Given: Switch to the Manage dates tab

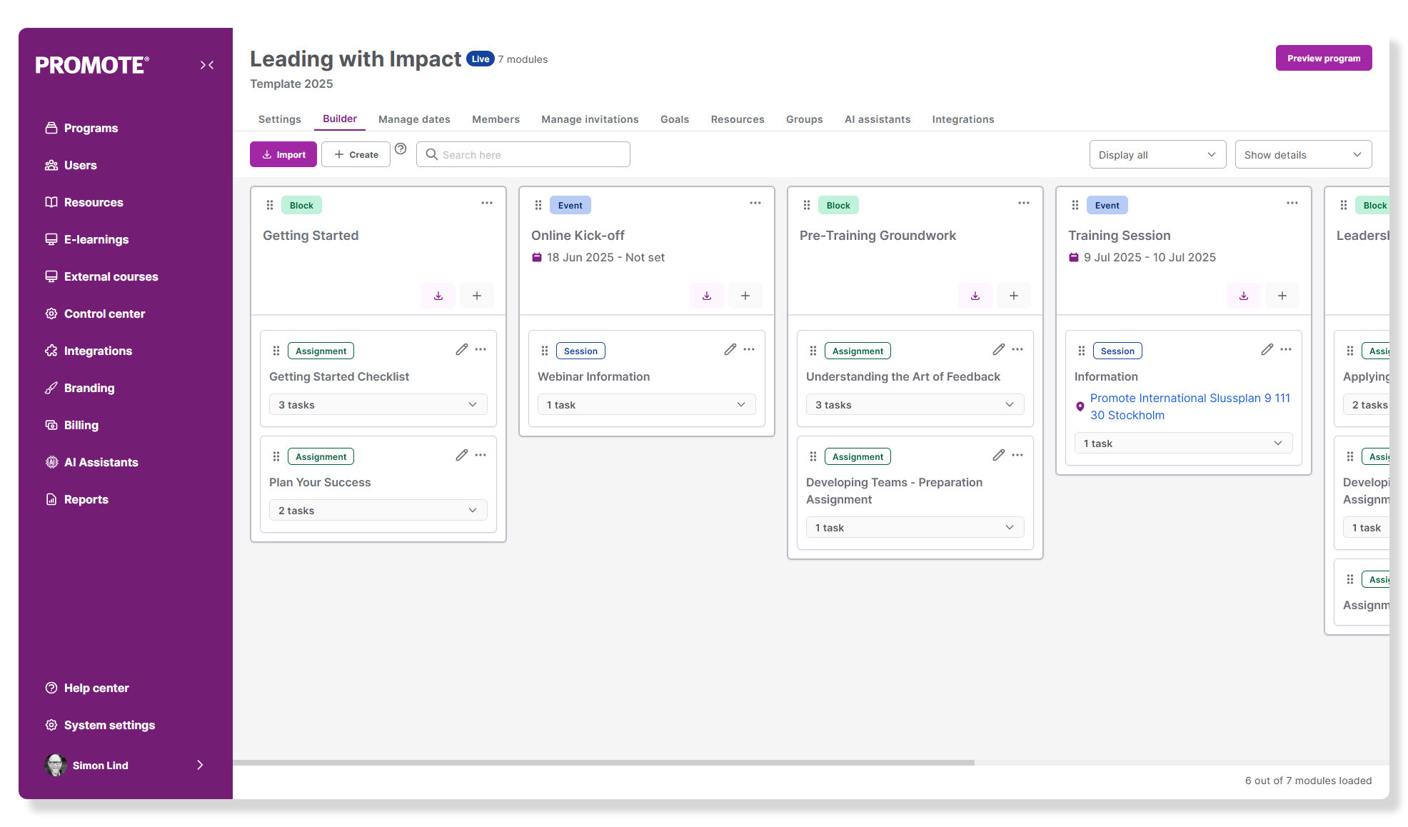Looking at the screenshot, I should pos(414,119).
